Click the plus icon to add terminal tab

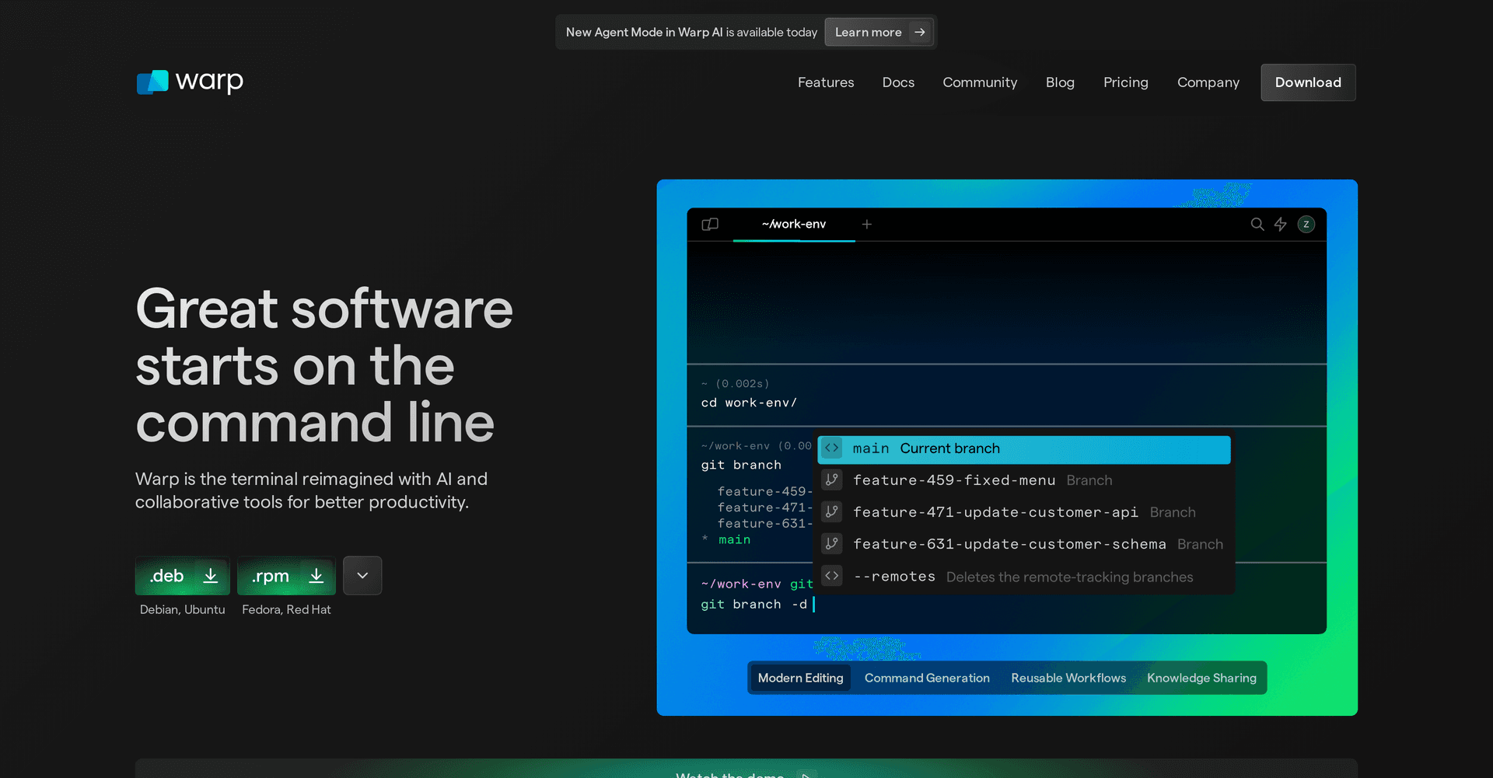pyautogui.click(x=867, y=225)
